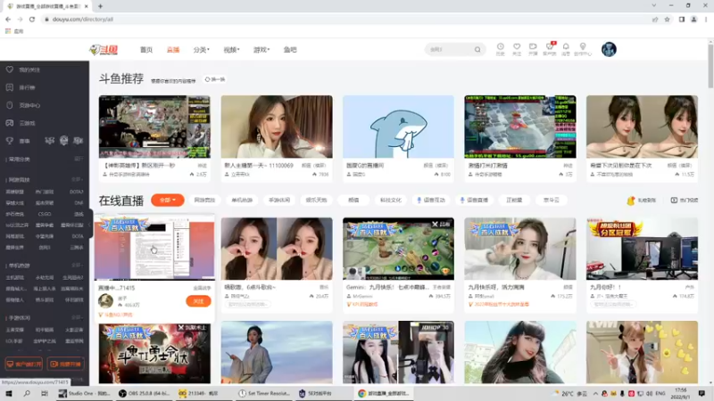
Task: Click the Chrome address bar
Action: [346, 19]
